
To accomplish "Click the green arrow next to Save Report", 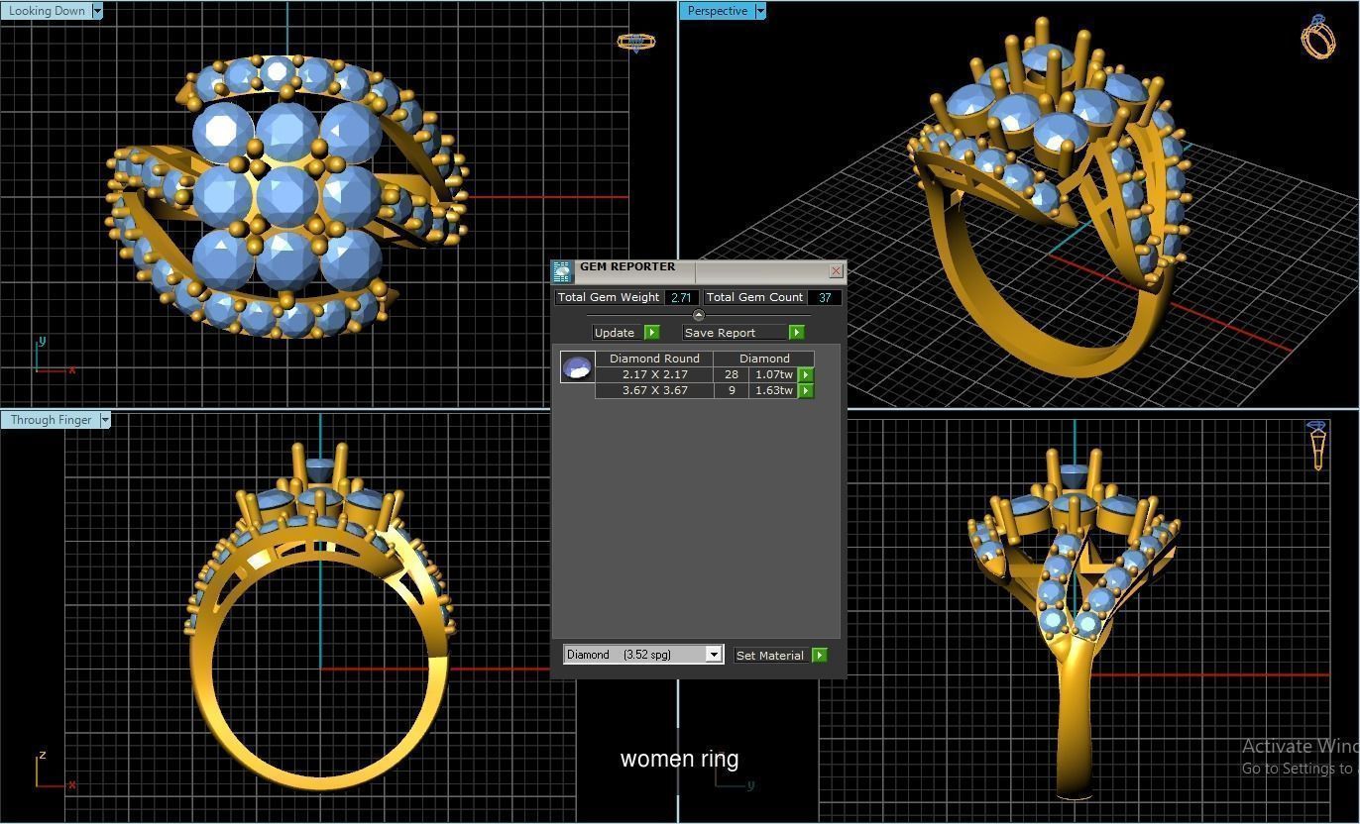I will pos(796,333).
